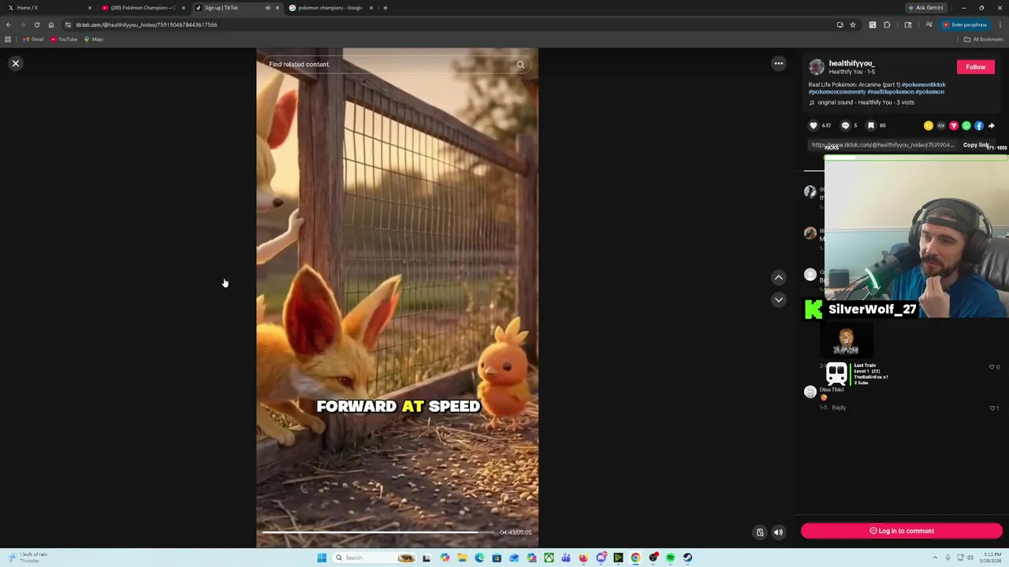
Task: Go to the next video with down chevron
Action: [x=778, y=299]
